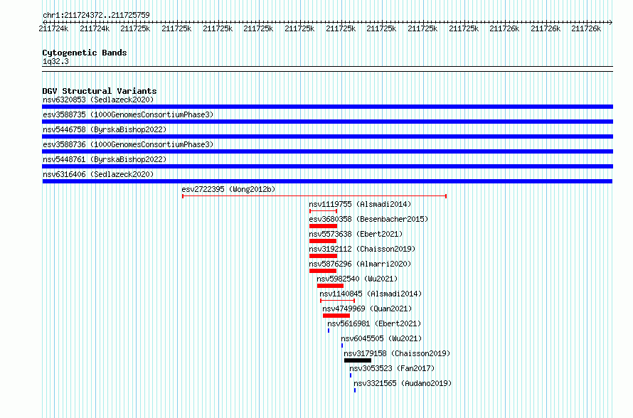Open variant label nsv5876296 (Almarri2020)

(x=360, y=264)
